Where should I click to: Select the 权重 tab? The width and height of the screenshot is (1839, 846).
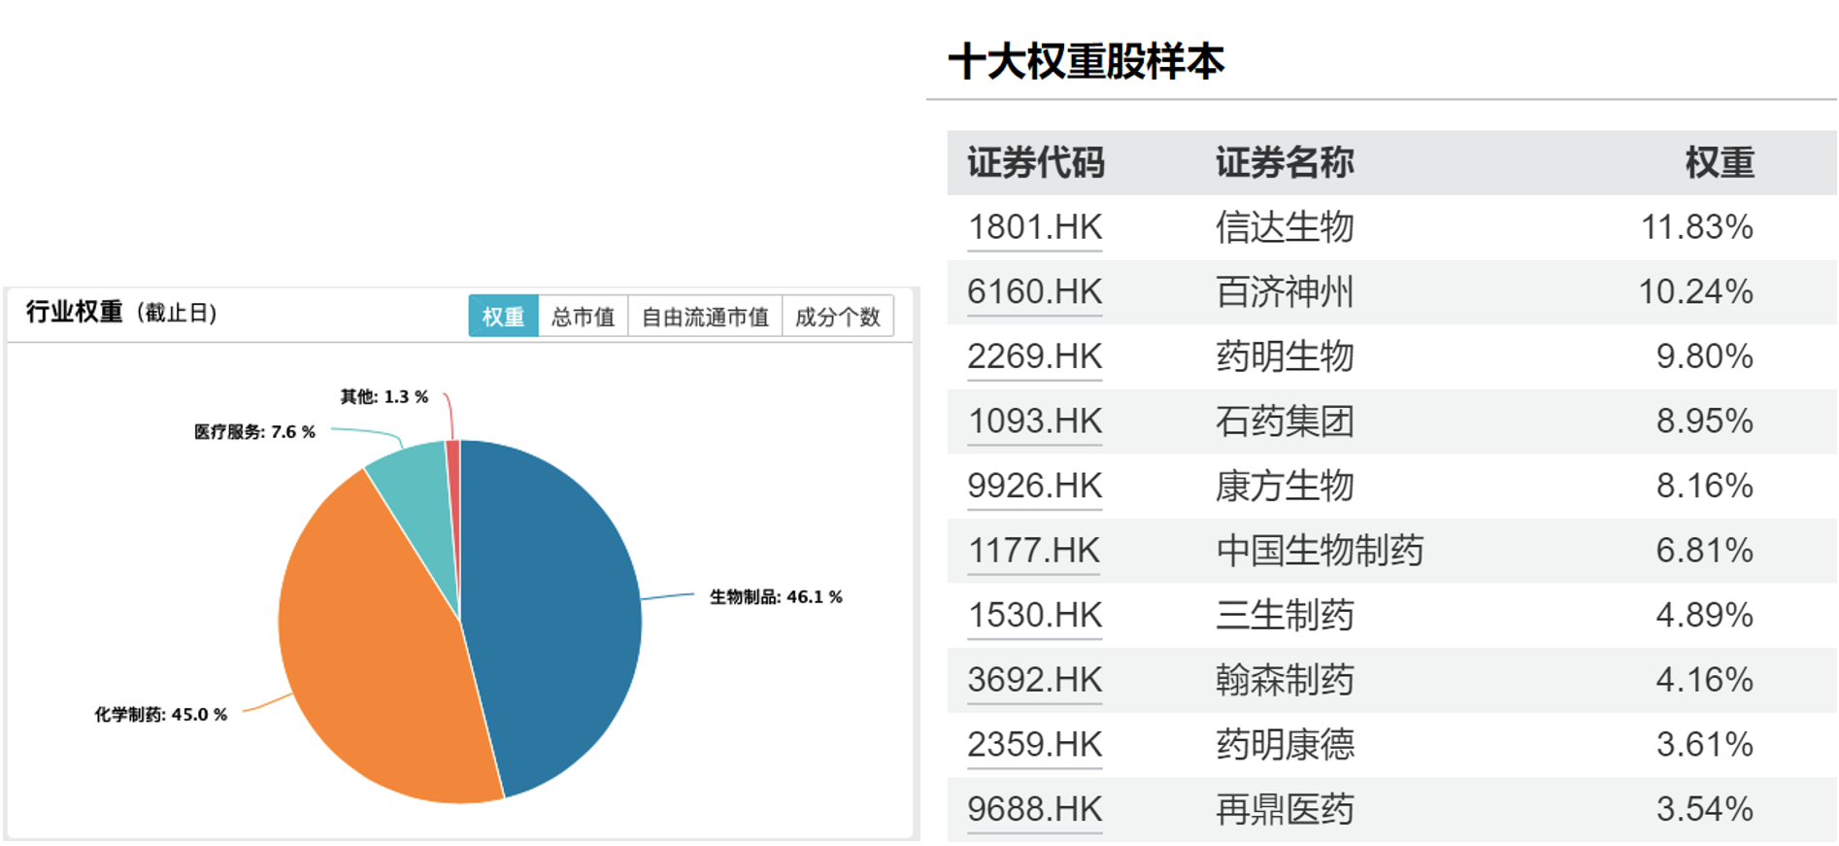pos(503,317)
